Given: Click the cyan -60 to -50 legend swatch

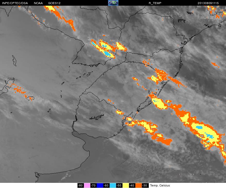Looking at the screenshot, I should pyautogui.click(x=113, y=185).
